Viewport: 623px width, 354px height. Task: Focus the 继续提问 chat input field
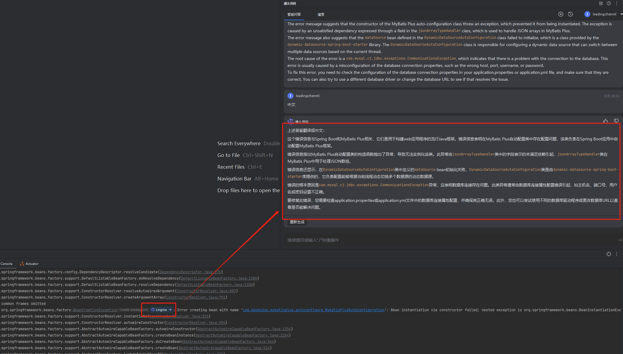pyautogui.click(x=450, y=240)
